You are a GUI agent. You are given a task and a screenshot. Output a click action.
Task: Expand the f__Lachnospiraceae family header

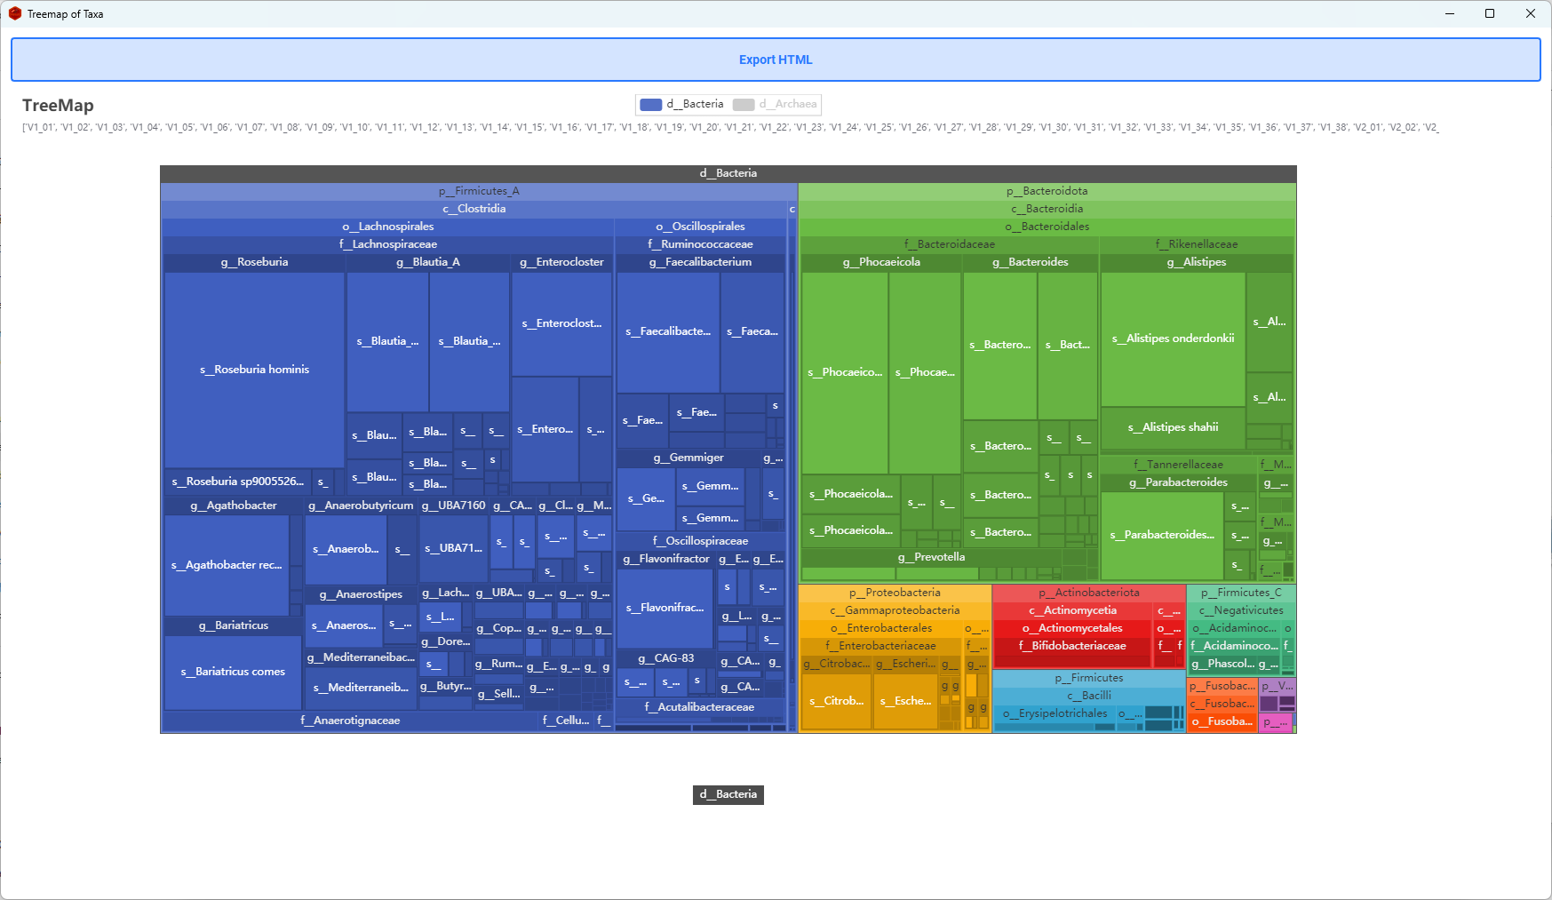pos(388,244)
